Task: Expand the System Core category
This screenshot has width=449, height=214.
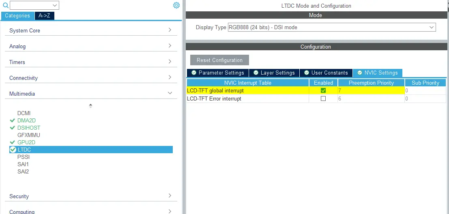Action: (170, 30)
